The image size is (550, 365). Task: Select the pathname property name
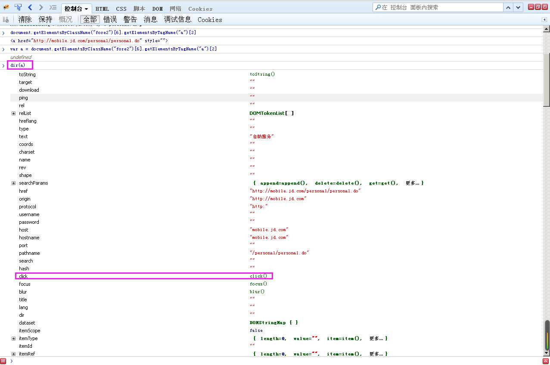pyautogui.click(x=29, y=253)
